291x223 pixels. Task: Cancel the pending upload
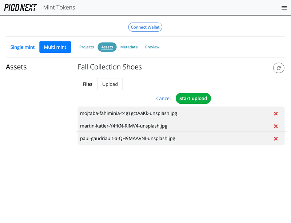coord(163,99)
